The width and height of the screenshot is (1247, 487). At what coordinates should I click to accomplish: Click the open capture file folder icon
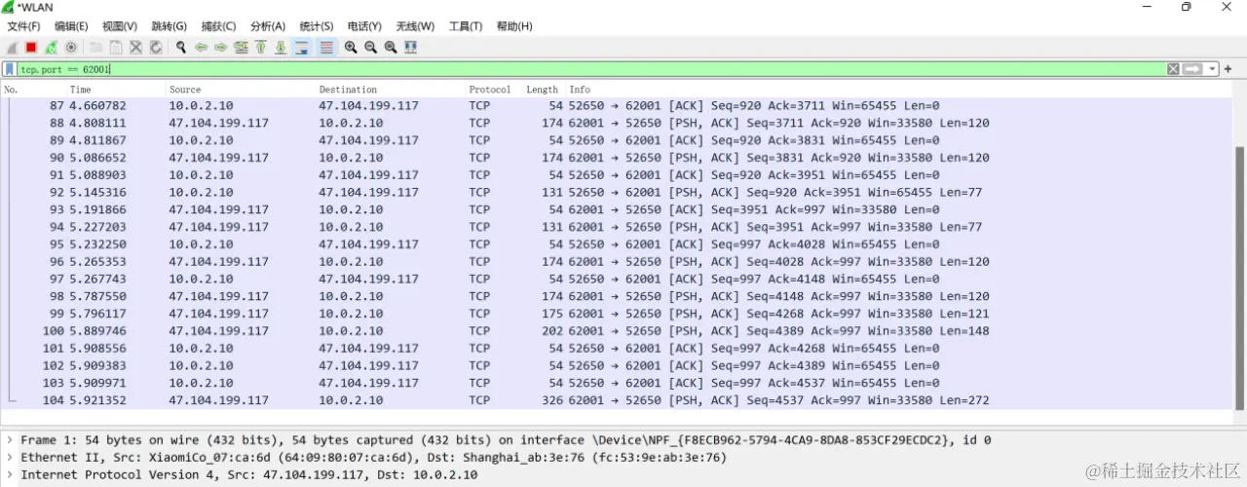point(96,47)
